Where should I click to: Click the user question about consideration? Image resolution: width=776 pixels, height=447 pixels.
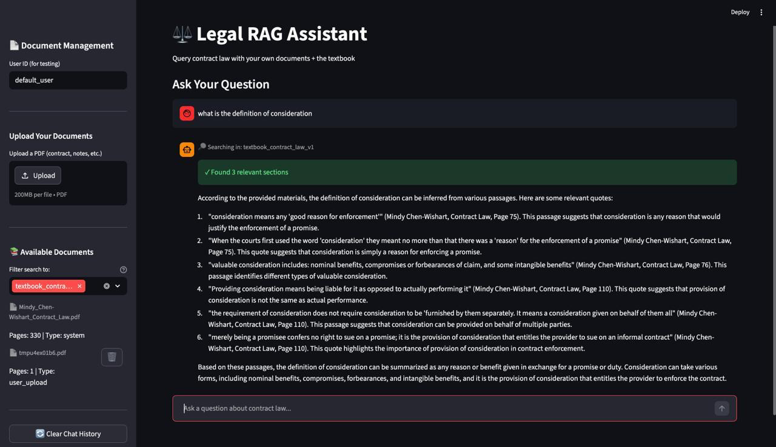pyautogui.click(x=255, y=113)
